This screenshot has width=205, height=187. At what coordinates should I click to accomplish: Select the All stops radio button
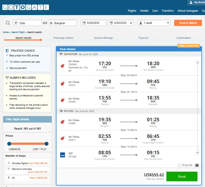pos(9,178)
